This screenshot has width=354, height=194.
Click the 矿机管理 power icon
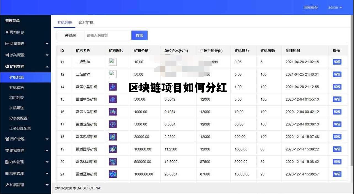(x=7, y=66)
